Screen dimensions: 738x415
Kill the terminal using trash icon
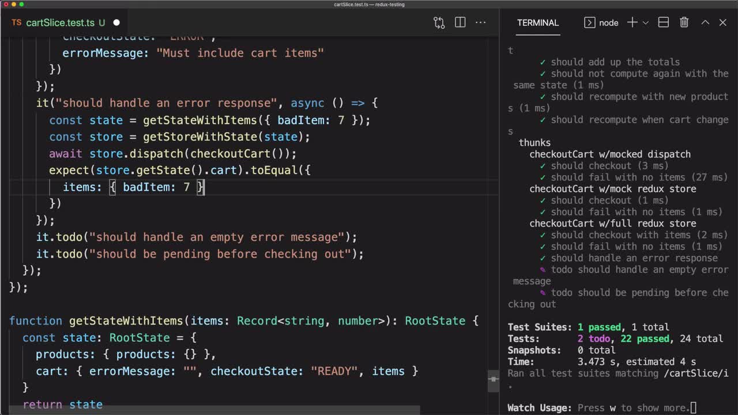pos(684,22)
